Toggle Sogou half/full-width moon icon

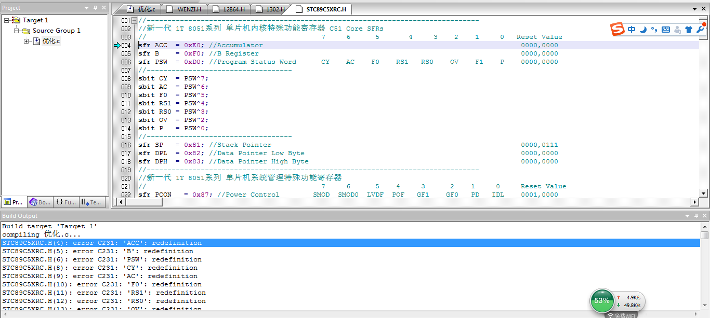[643, 30]
